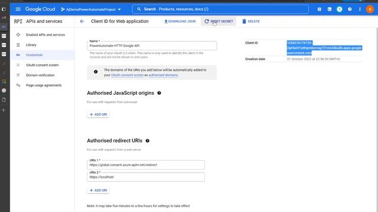Image resolution: width=378 pixels, height=212 pixels.
Task: Open the user account avatar
Action: pyautogui.click(x=370, y=9)
